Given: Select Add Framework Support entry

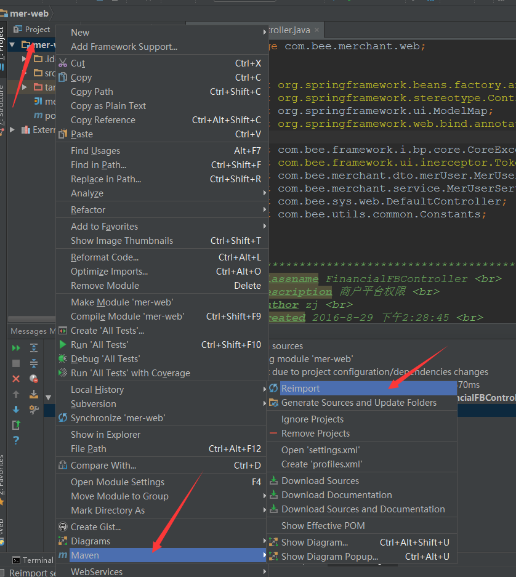Looking at the screenshot, I should tap(162, 47).
